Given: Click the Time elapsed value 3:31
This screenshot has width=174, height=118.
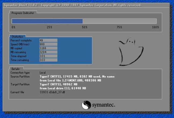Looking at the screenshot, I should tap(48, 56).
